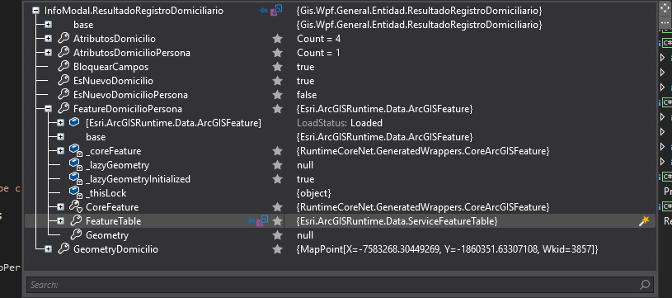
Task: Click the 'true' value of _lazyGeometryInitialized
Action: coord(306,179)
